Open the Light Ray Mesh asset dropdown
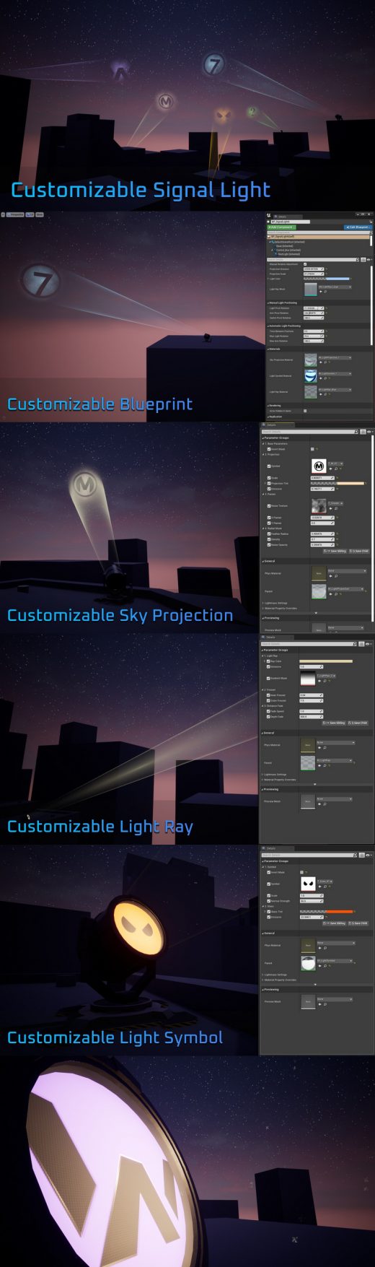 pos(335,287)
